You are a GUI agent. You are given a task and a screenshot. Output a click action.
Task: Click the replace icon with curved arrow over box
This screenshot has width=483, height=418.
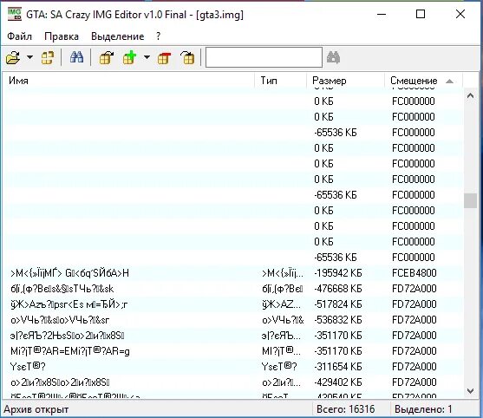(x=188, y=57)
